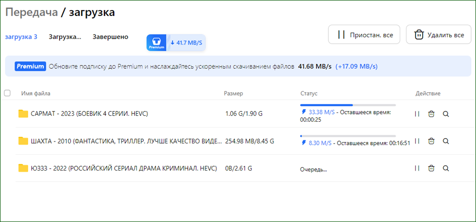
Task: Pause the ШАХТА - 2010 download
Action: click(417, 141)
